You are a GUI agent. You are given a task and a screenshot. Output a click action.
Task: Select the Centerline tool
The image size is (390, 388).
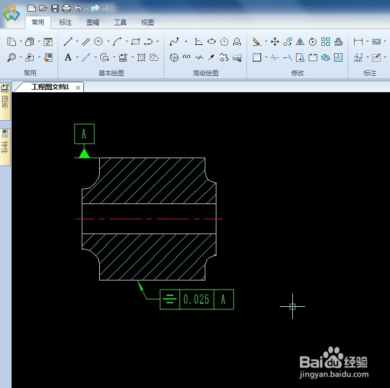click(x=86, y=57)
